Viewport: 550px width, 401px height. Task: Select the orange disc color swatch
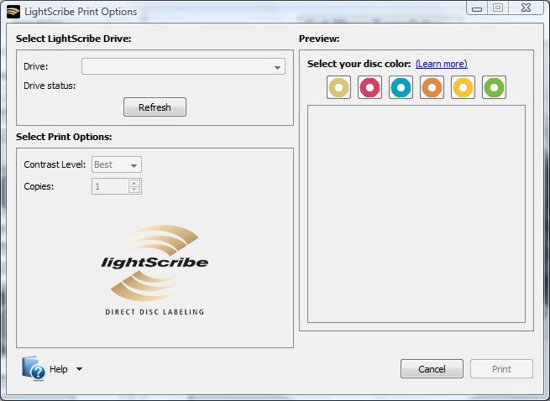[x=432, y=87]
